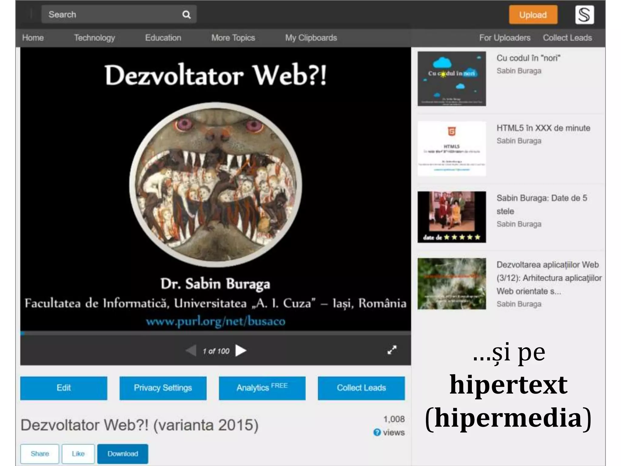Click the '1 of 100' slide counter

(216, 351)
